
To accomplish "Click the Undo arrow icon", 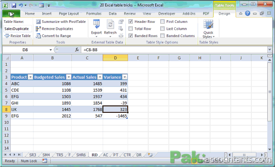I will 21,5.
